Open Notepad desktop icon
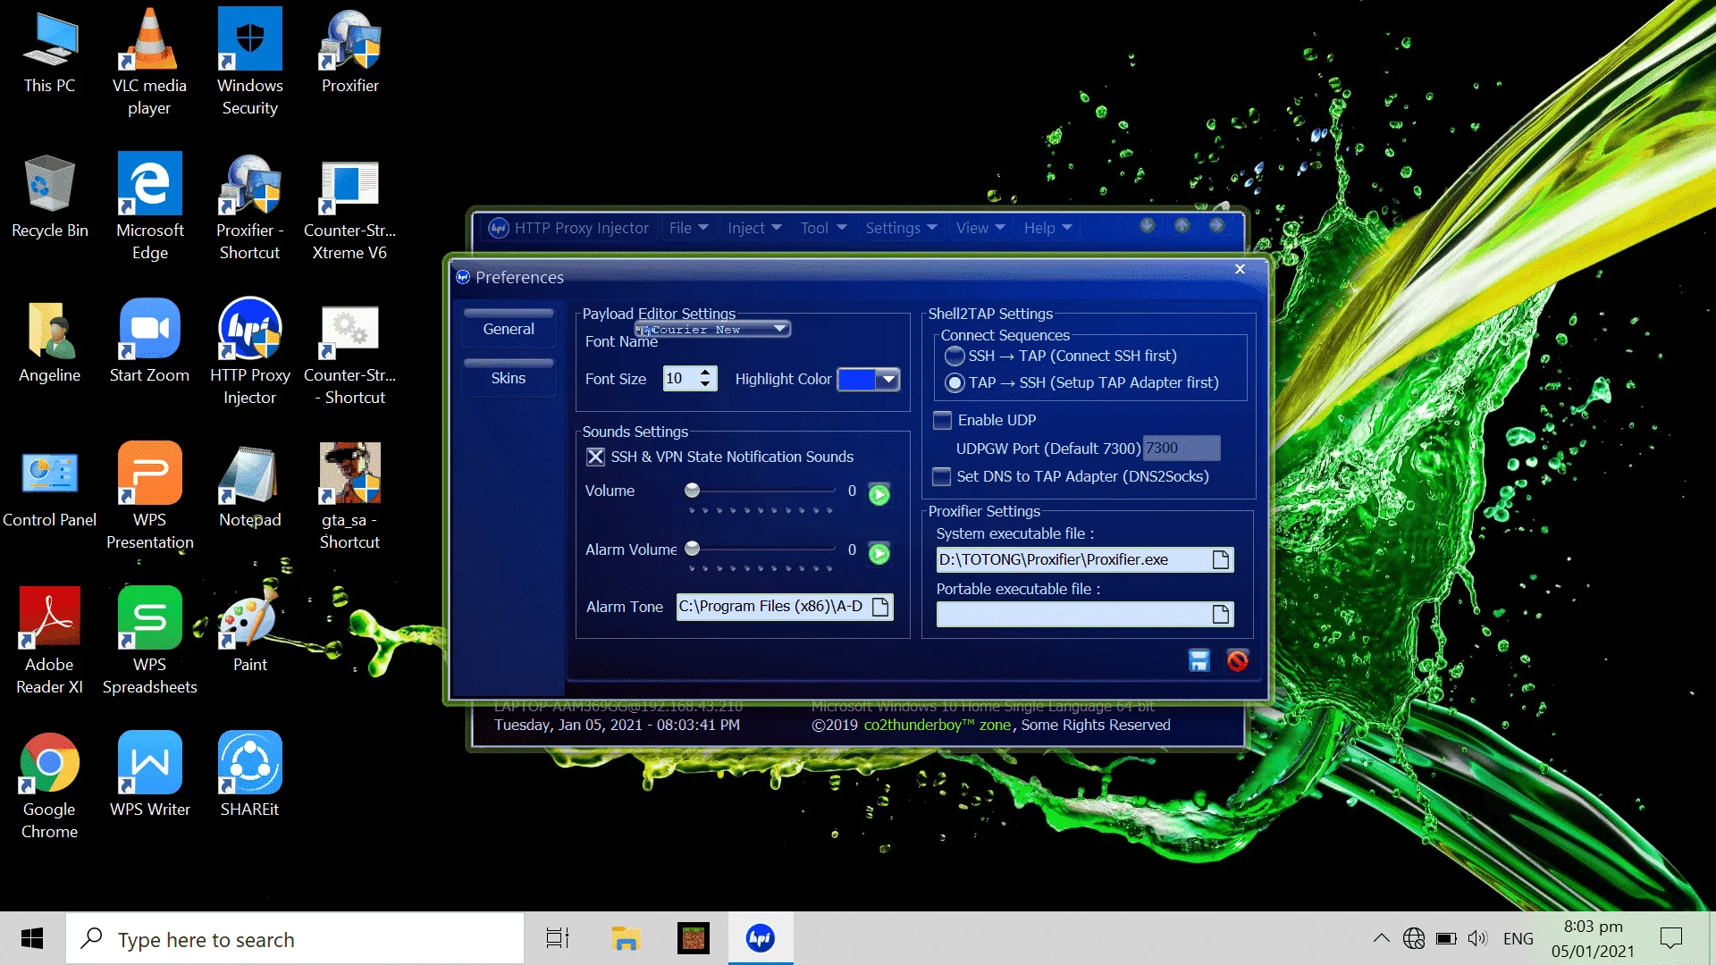The height and width of the screenshot is (965, 1716). pyautogui.click(x=250, y=486)
